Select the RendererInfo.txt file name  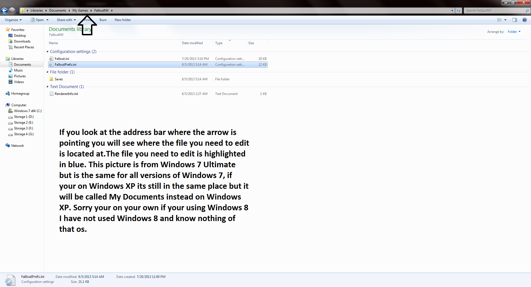(66, 94)
